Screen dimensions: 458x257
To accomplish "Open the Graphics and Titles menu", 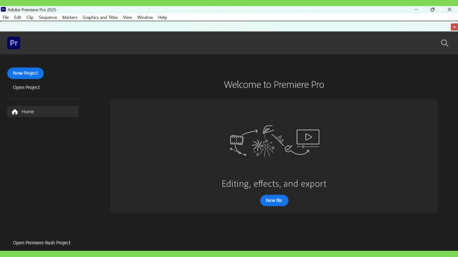I will point(100,17).
